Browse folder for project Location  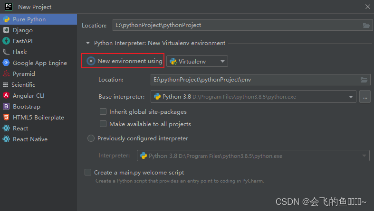point(366,25)
